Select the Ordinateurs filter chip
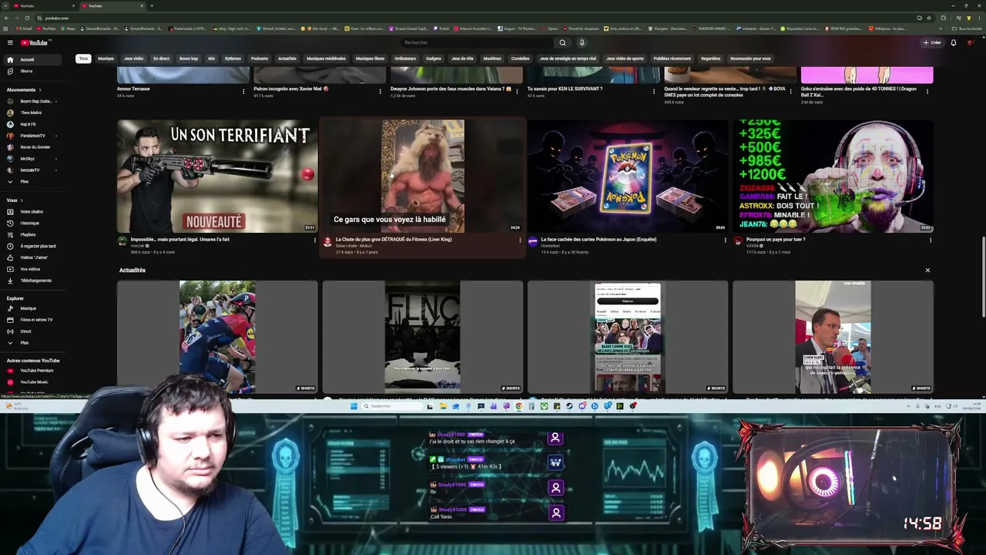Viewport: 986px width, 555px height. tap(405, 59)
